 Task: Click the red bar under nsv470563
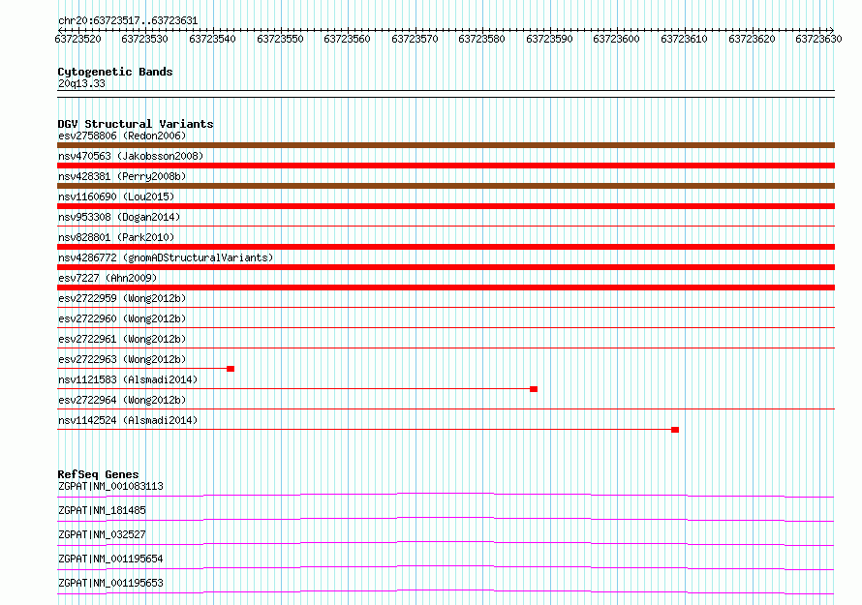tap(446, 166)
